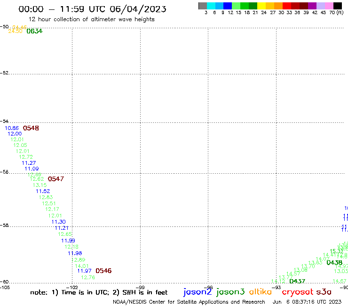Click the lavender swatch in the color scale

[321, 6]
